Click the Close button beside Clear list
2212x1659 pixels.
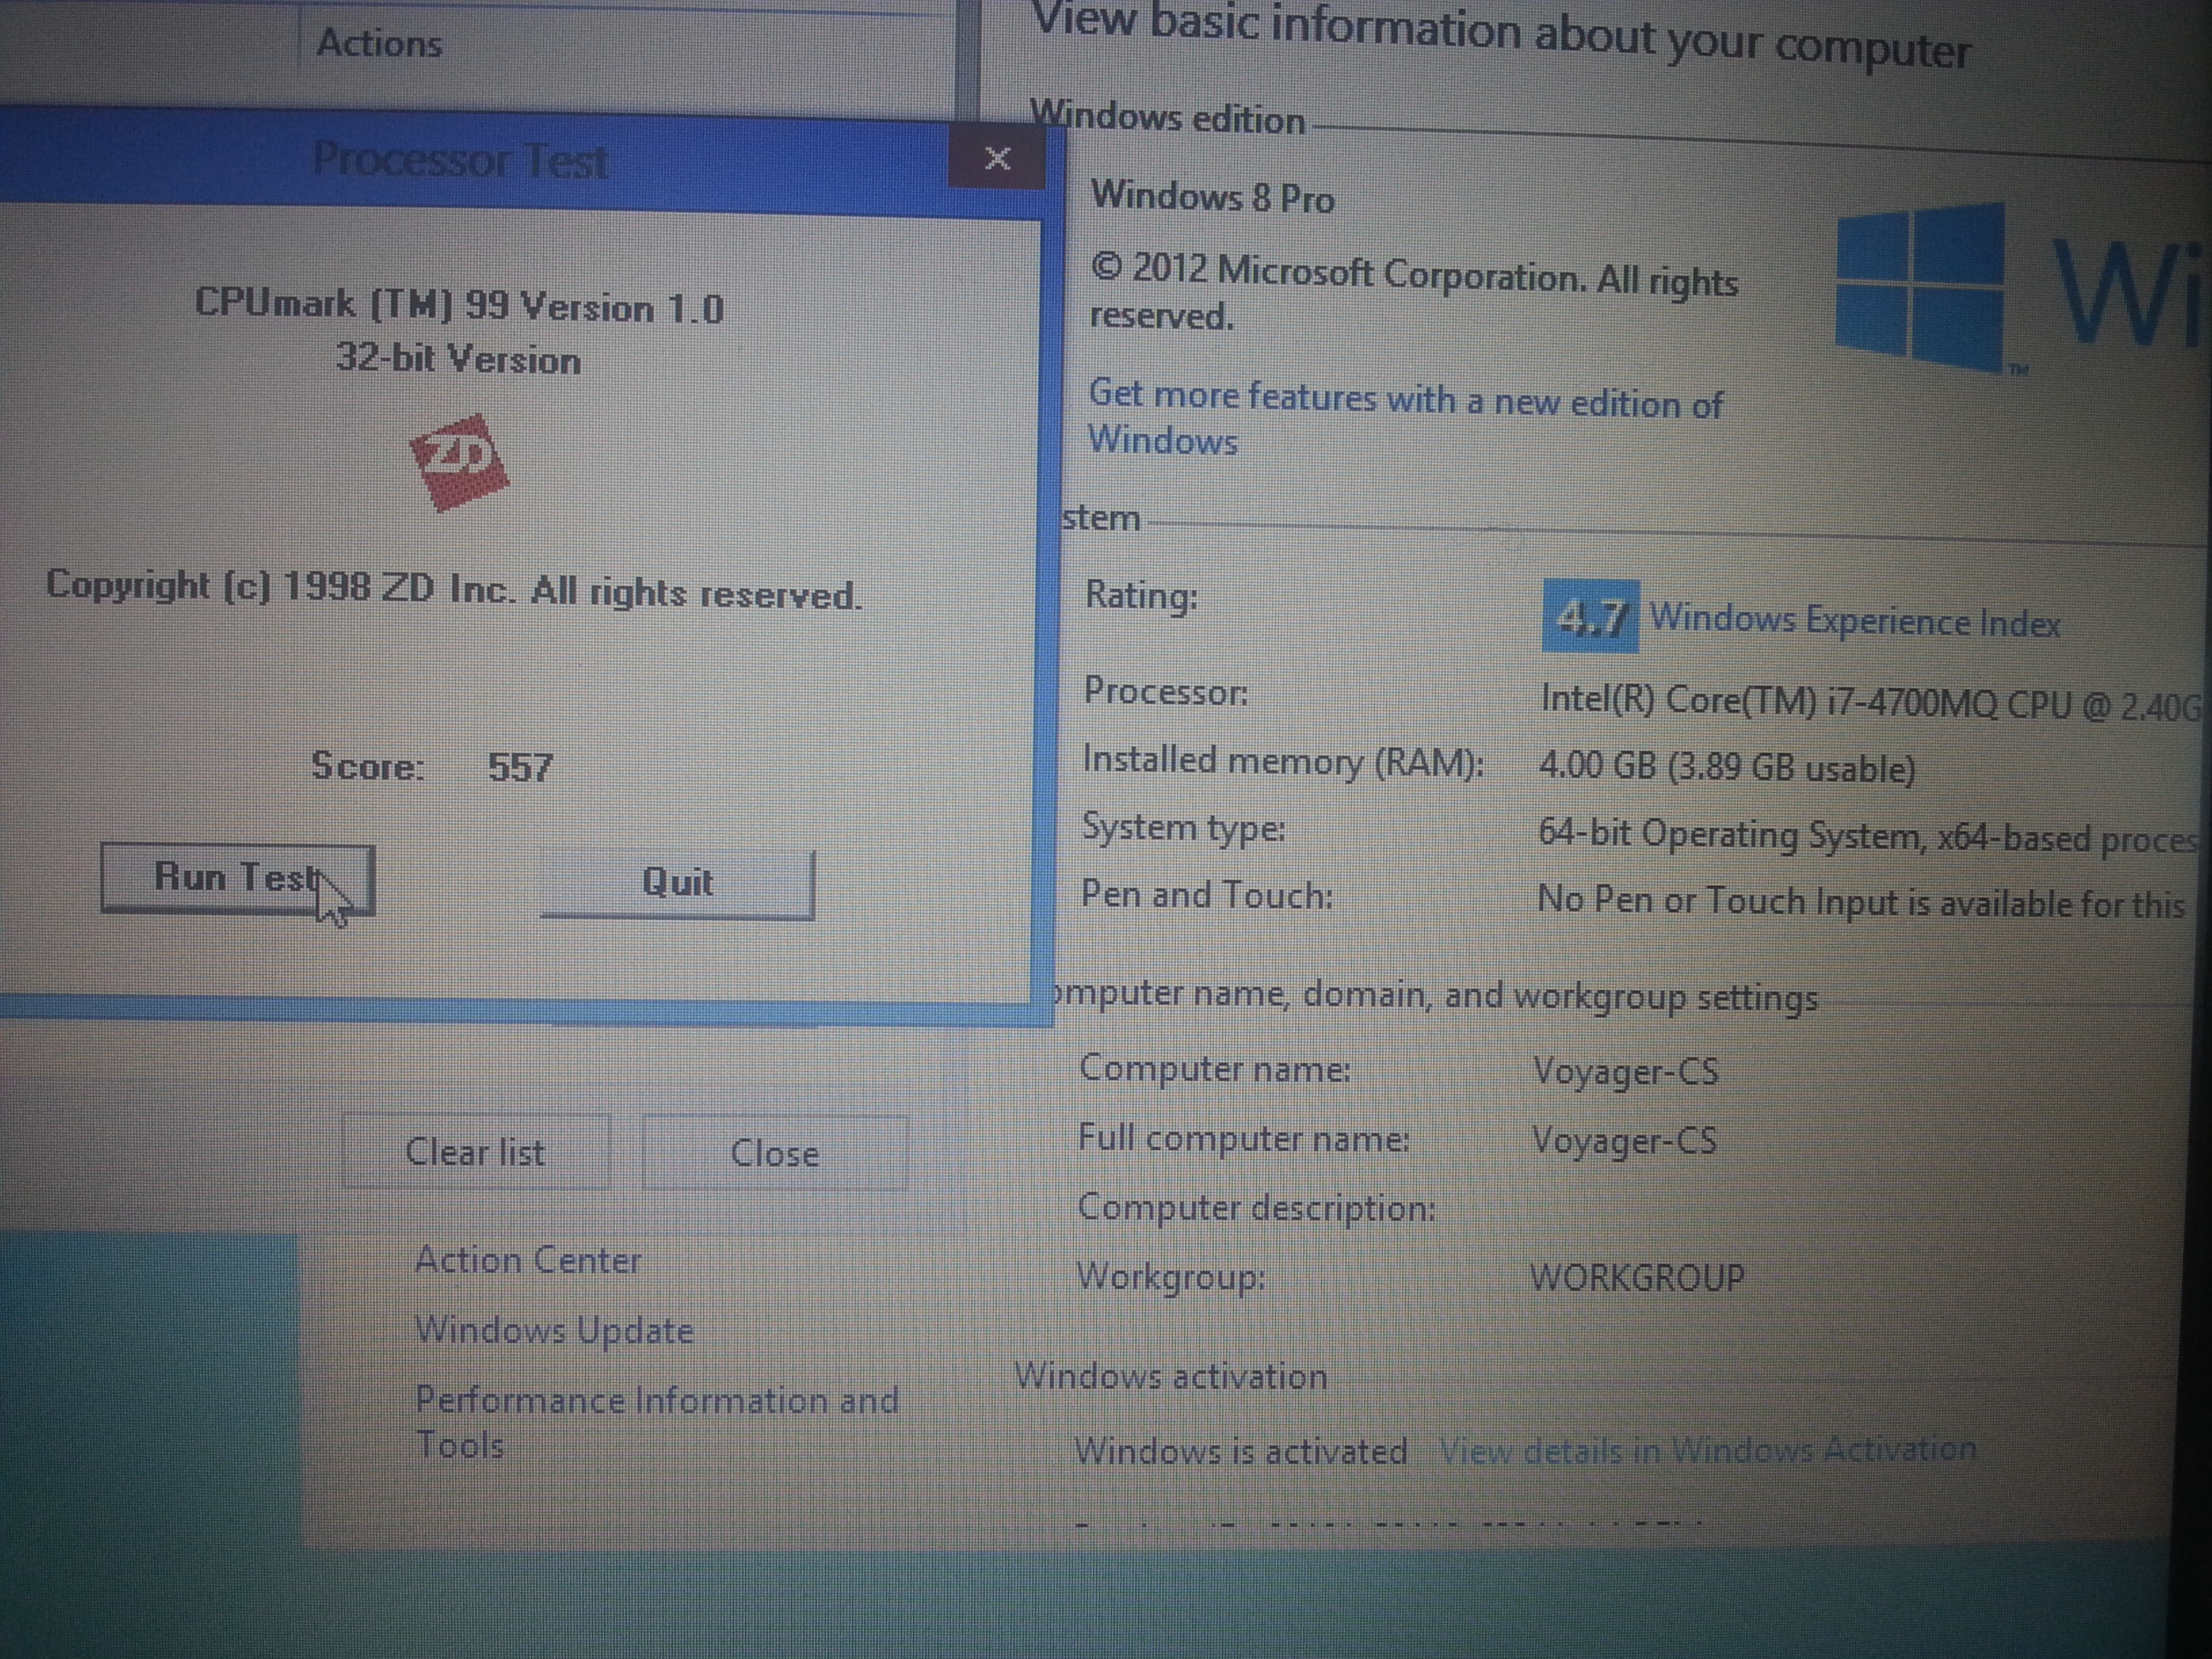[x=775, y=1153]
